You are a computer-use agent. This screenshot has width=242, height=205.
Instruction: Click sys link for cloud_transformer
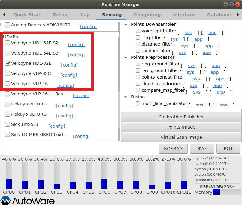coord(193,85)
